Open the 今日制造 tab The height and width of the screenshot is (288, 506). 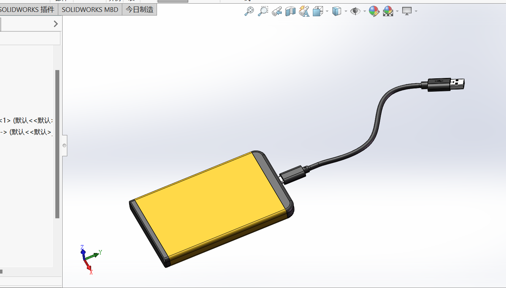coord(140,10)
